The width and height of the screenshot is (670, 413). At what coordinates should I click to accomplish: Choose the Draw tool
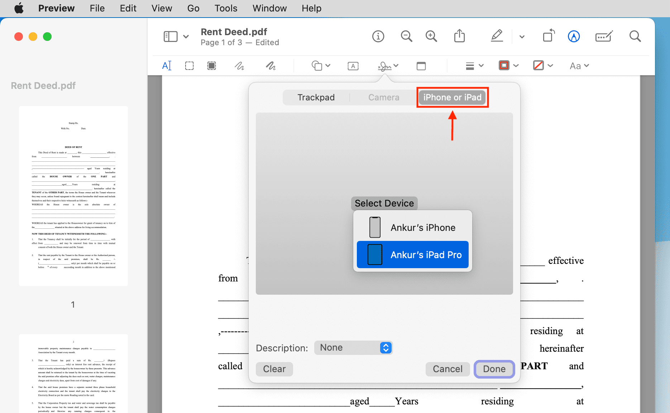click(x=271, y=66)
